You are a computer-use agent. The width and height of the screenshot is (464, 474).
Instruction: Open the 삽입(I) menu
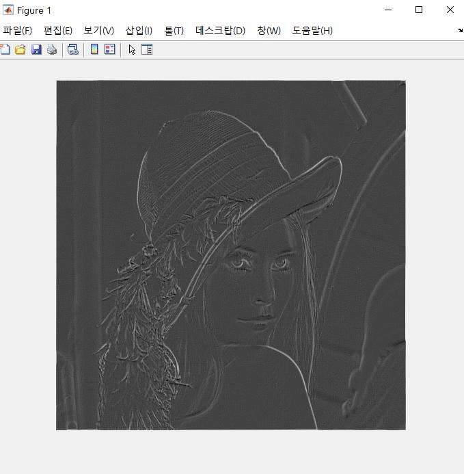coord(139,31)
